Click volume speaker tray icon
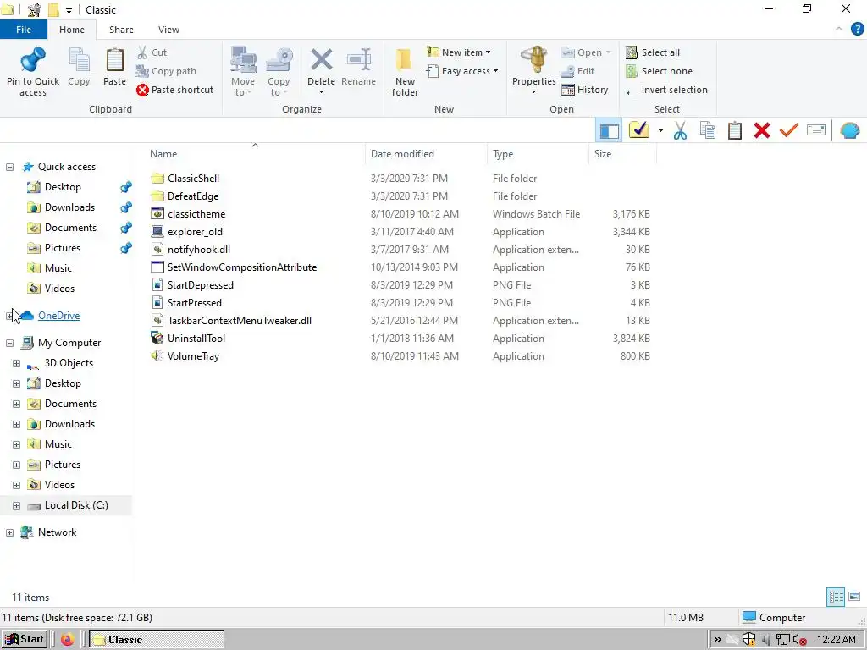Screen dimensions: 867x650 [799, 640]
